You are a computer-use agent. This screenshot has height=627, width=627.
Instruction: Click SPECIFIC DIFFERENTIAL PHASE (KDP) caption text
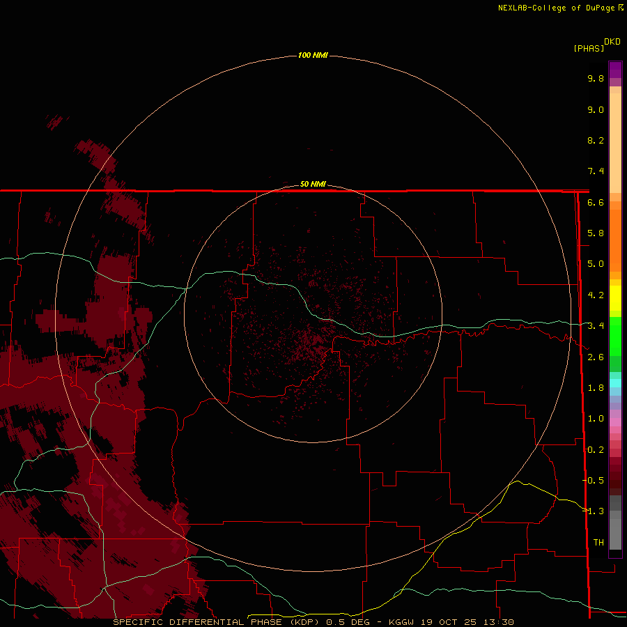216,622
